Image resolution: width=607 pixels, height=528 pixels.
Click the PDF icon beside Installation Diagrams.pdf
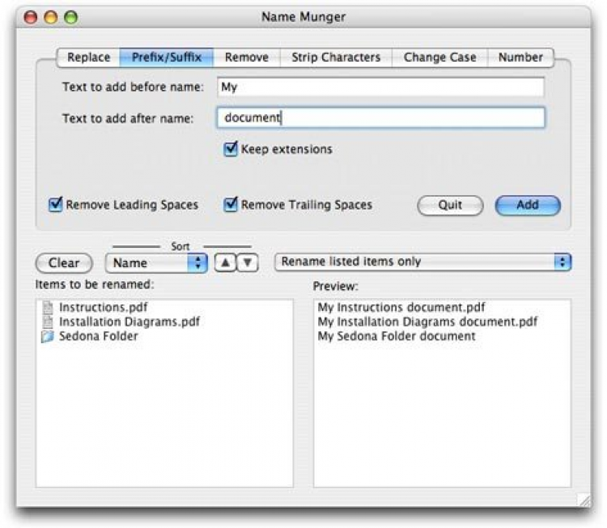48,322
